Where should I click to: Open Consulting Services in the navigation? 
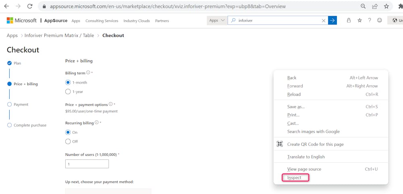[x=102, y=21]
